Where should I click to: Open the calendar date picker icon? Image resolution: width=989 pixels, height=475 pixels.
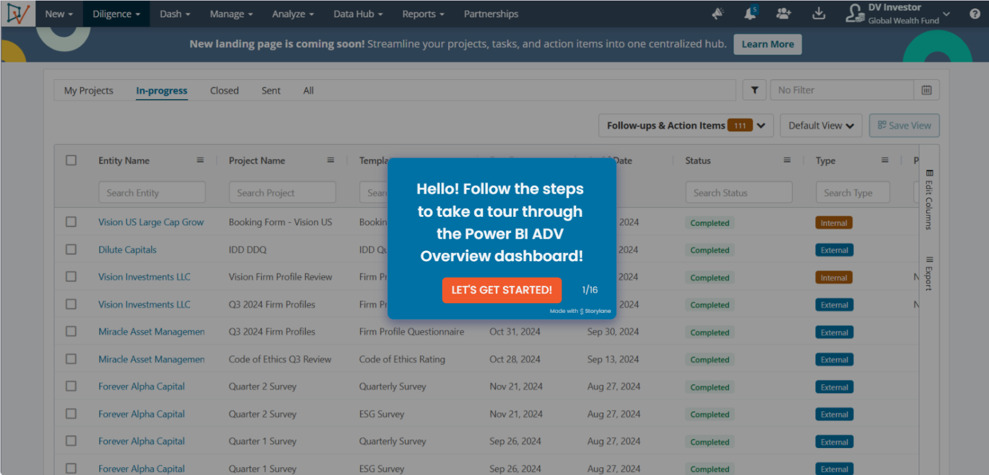927,90
